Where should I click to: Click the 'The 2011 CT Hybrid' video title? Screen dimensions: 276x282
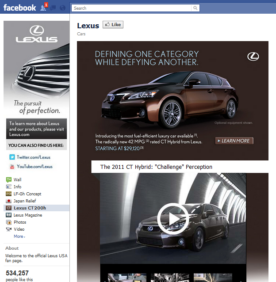point(156,167)
